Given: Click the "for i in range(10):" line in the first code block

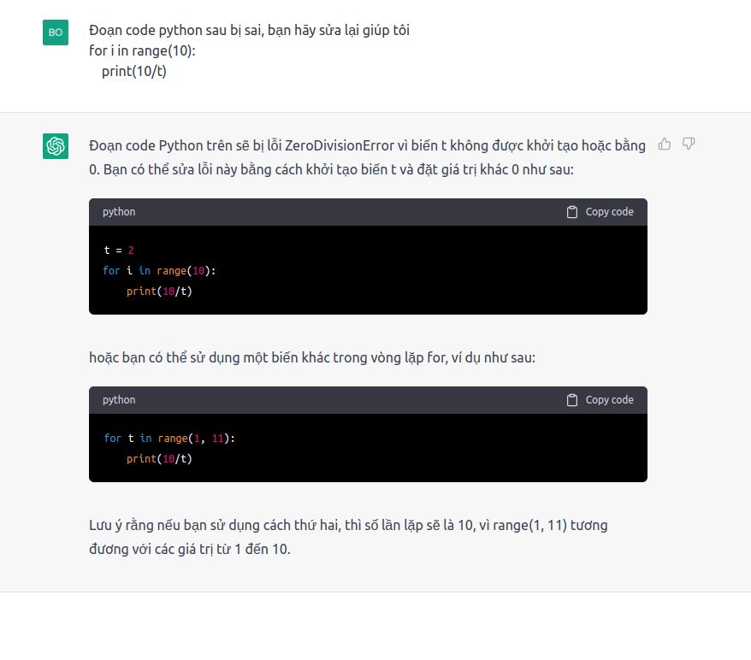Looking at the screenshot, I should 159,271.
